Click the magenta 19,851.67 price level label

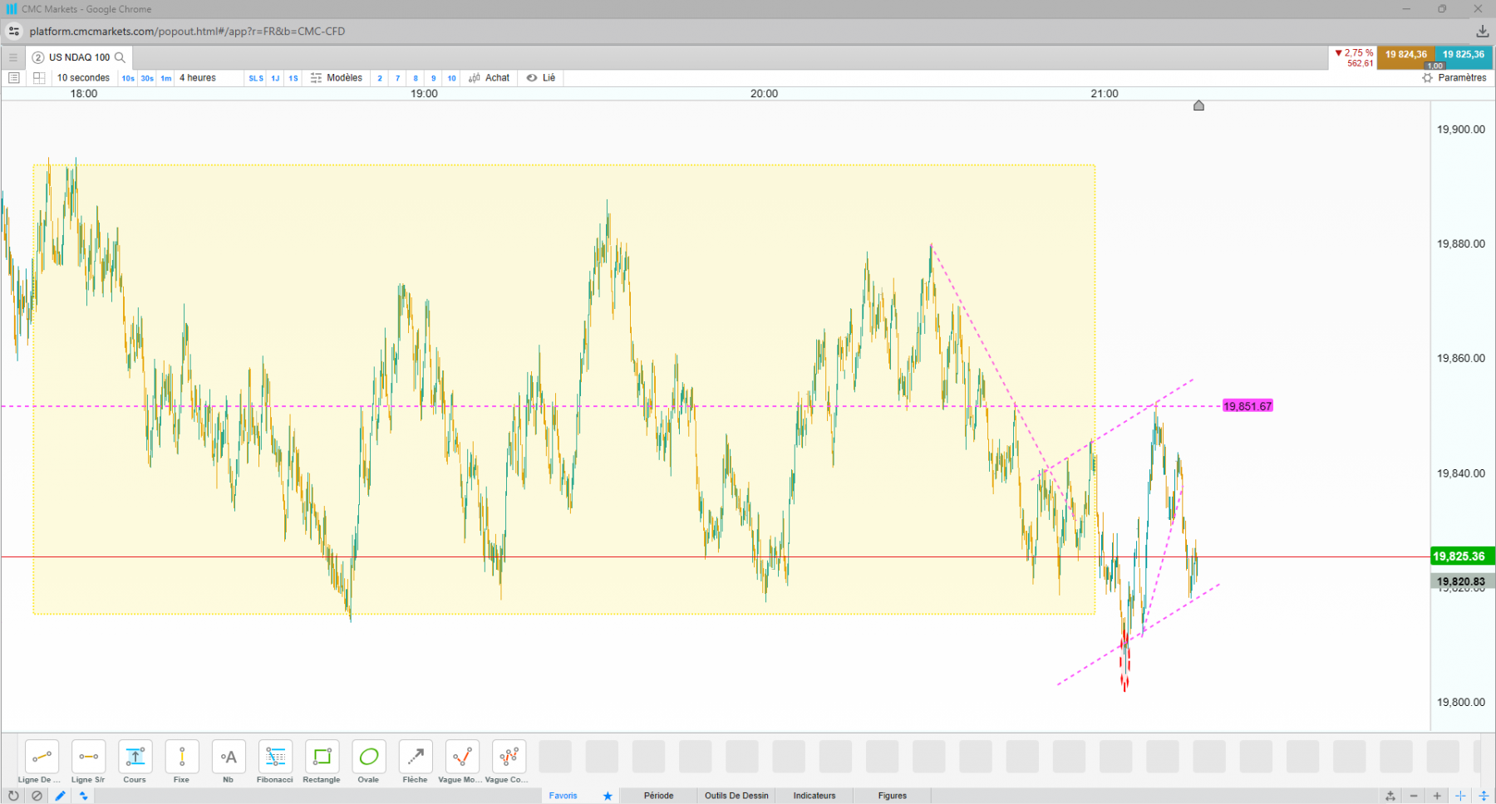pyautogui.click(x=1247, y=406)
